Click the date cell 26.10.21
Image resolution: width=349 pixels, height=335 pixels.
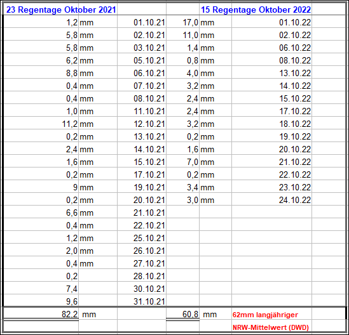tap(149, 251)
